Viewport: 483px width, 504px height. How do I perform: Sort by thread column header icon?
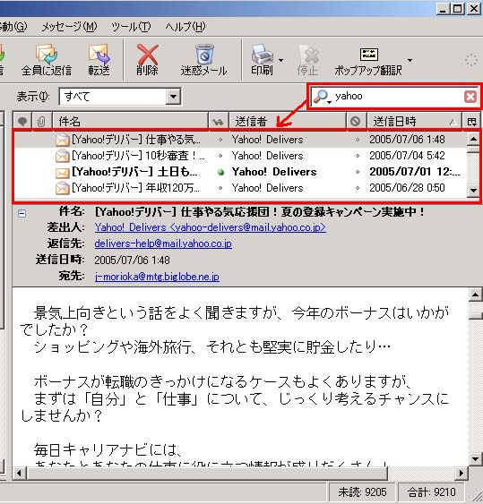tap(22, 122)
